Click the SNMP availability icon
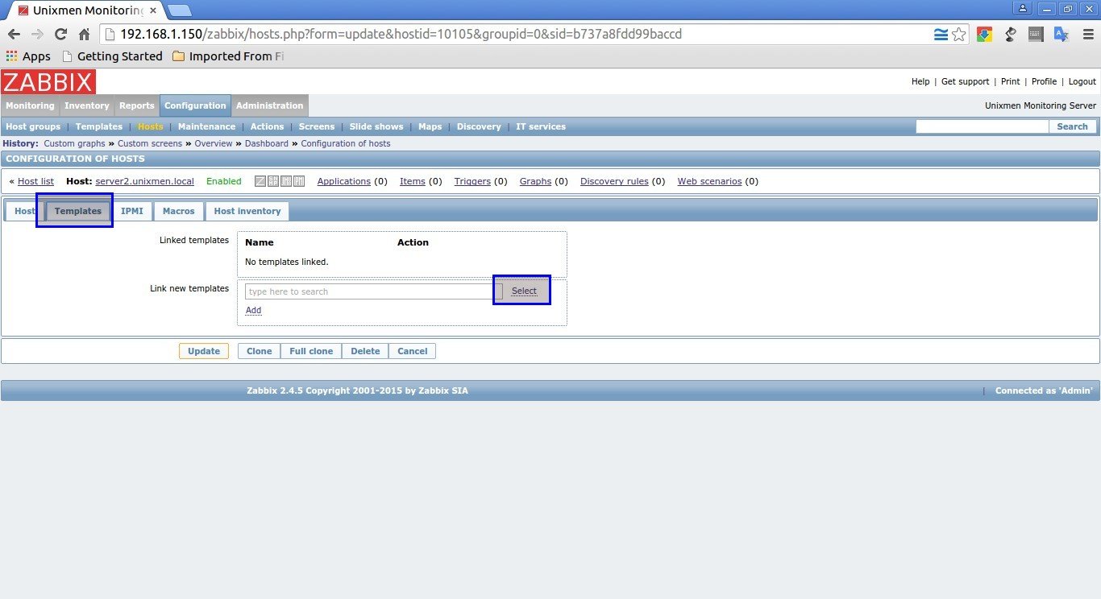1101x599 pixels. 273,181
